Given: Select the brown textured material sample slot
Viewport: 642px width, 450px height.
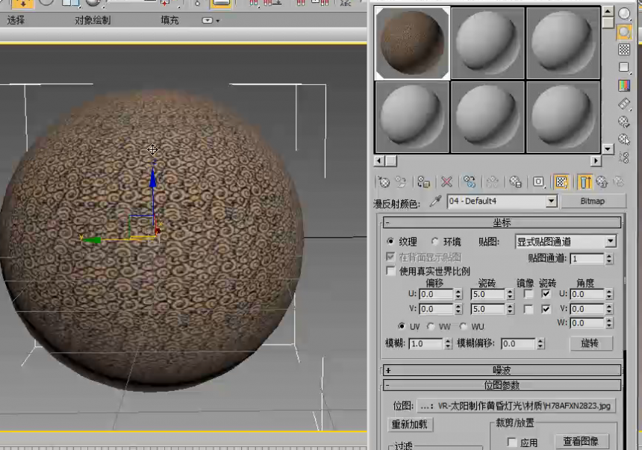Looking at the screenshot, I should click(x=412, y=43).
